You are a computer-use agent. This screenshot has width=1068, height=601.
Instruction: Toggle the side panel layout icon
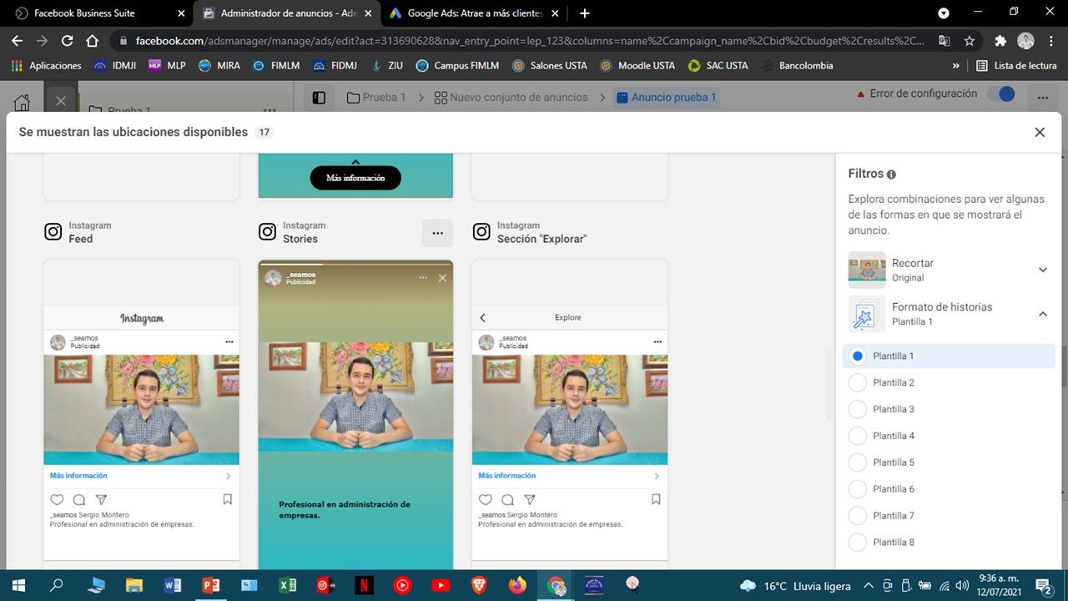point(319,98)
